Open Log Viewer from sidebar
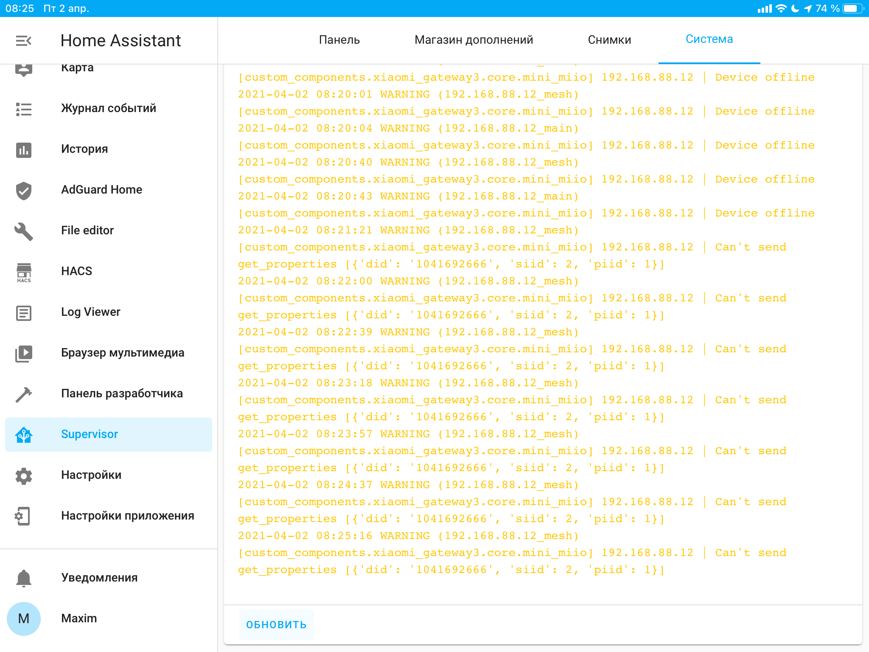Screen dimensions: 869x652 [x=109, y=312]
